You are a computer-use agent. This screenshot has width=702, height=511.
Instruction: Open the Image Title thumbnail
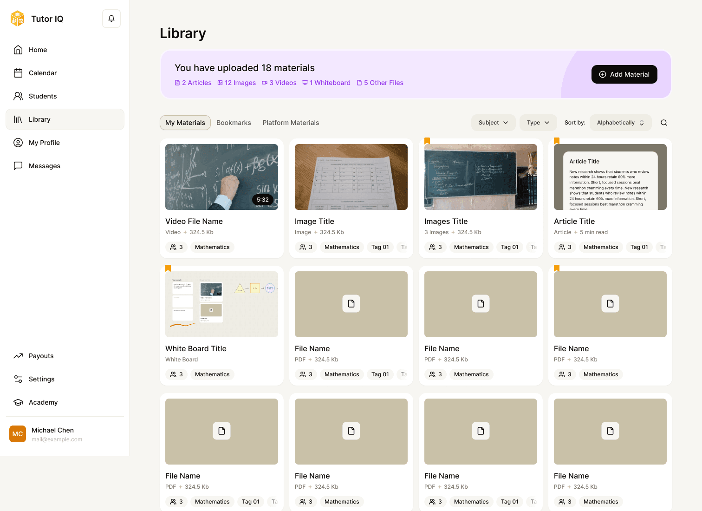pyautogui.click(x=351, y=177)
